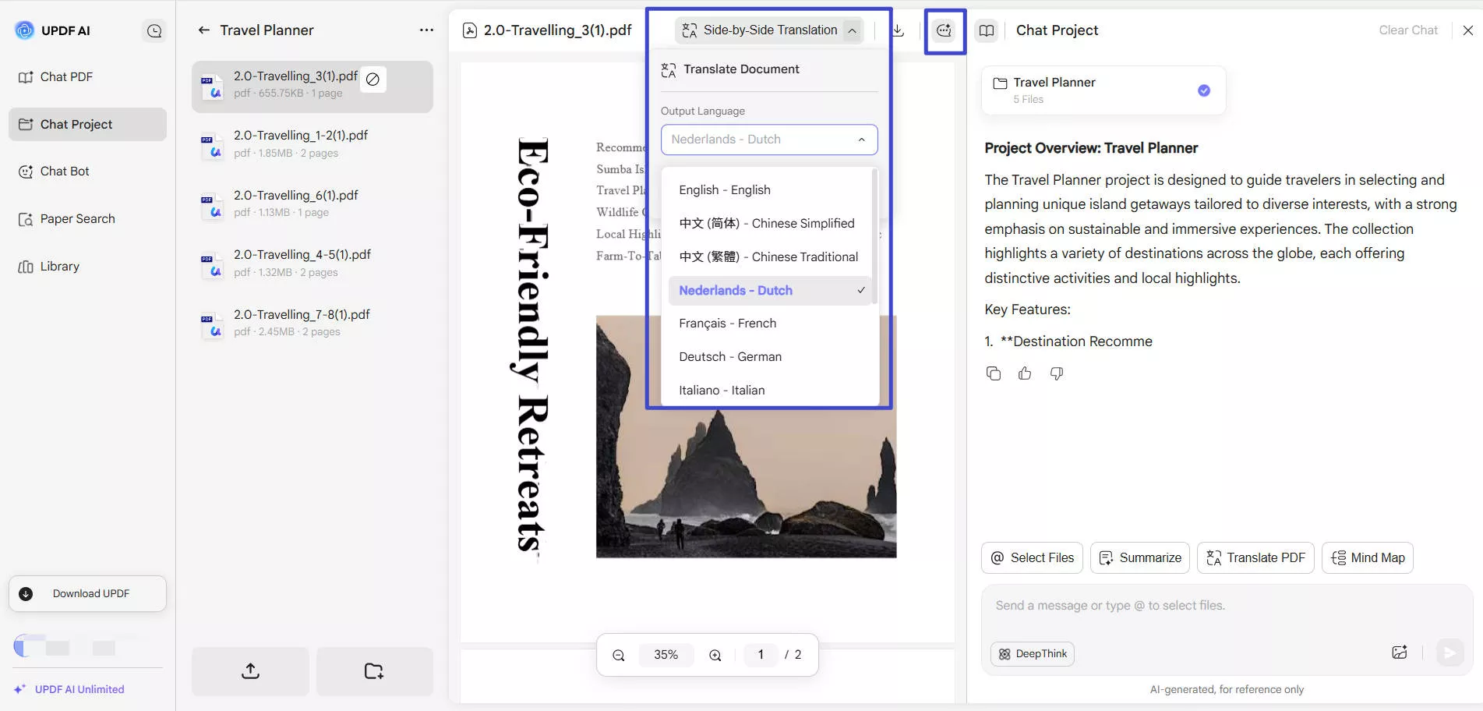
Task: Click the Translate PDF button
Action: pyautogui.click(x=1255, y=558)
